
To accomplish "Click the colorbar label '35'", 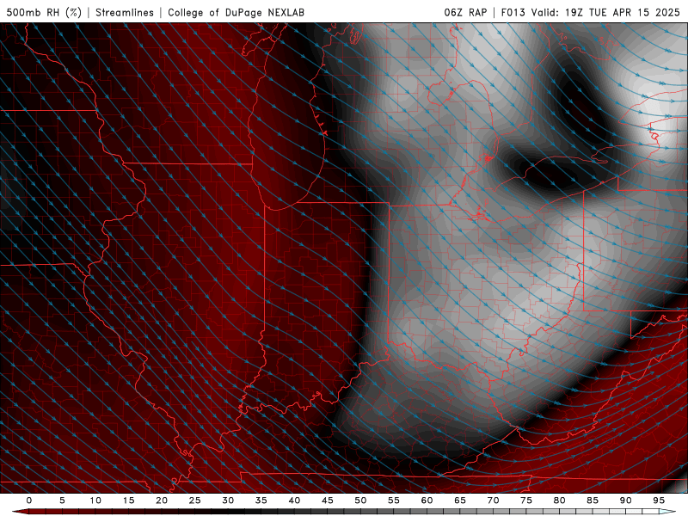I will tap(261, 501).
